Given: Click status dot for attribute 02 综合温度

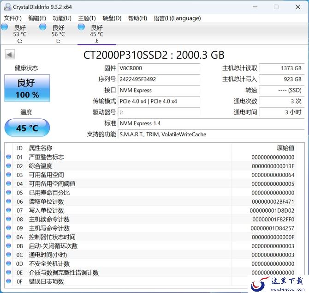Looking at the screenshot, I should click(x=8, y=165).
